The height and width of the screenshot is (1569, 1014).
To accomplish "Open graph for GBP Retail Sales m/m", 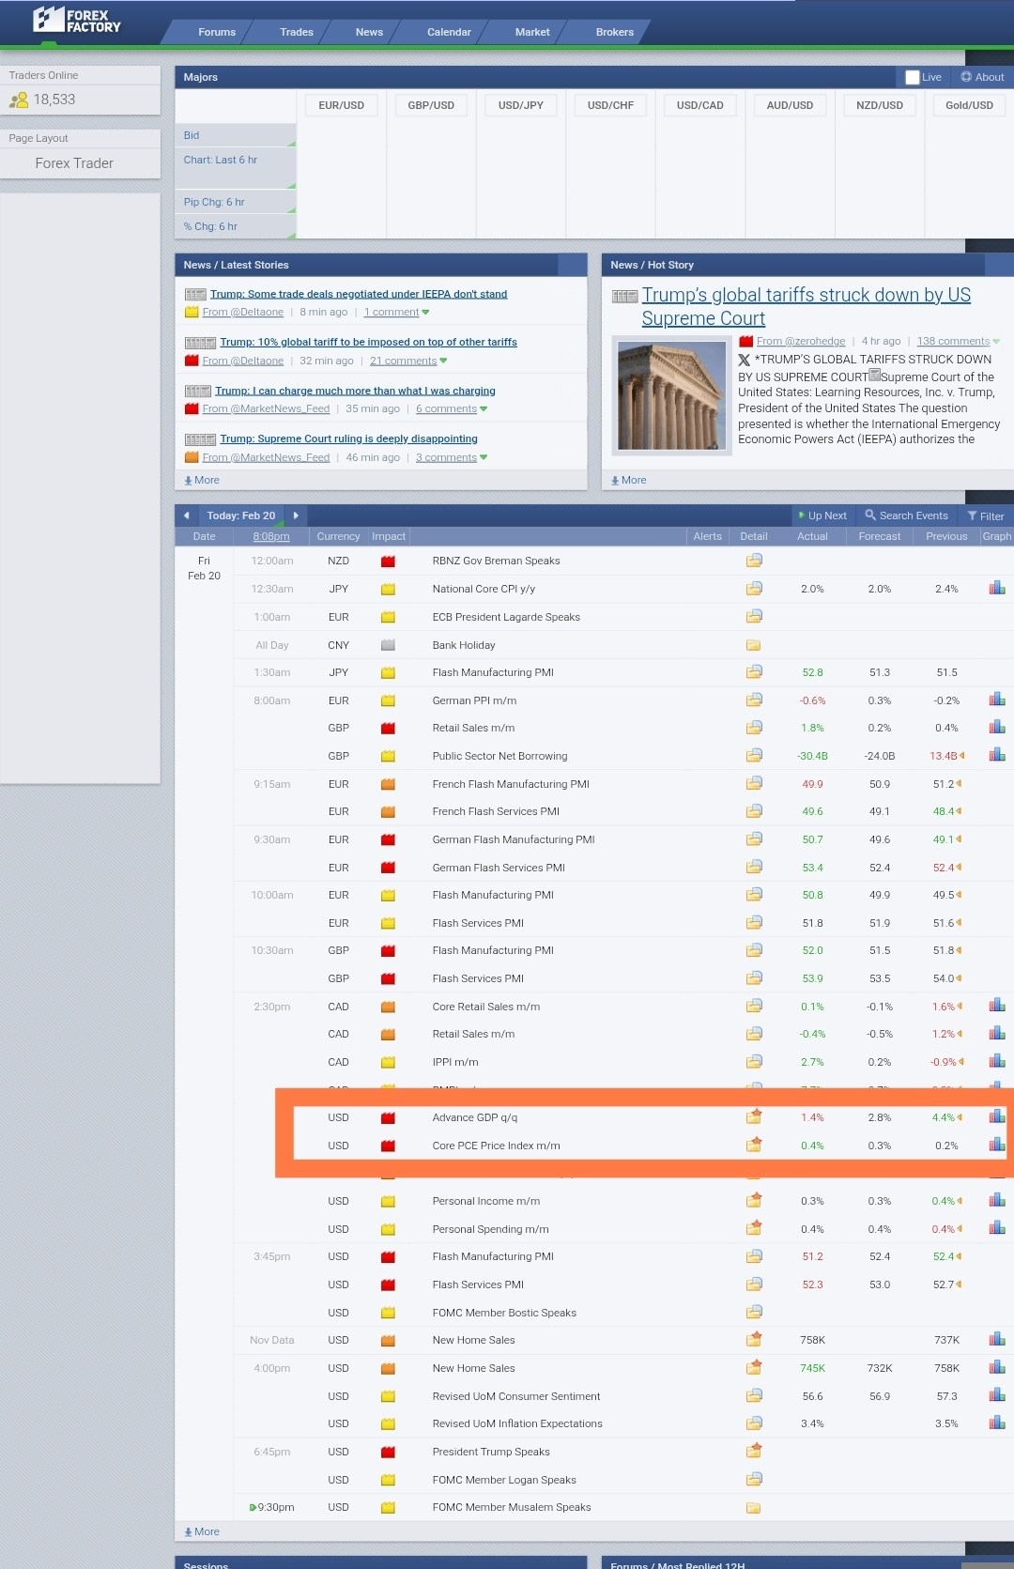I will tap(997, 727).
